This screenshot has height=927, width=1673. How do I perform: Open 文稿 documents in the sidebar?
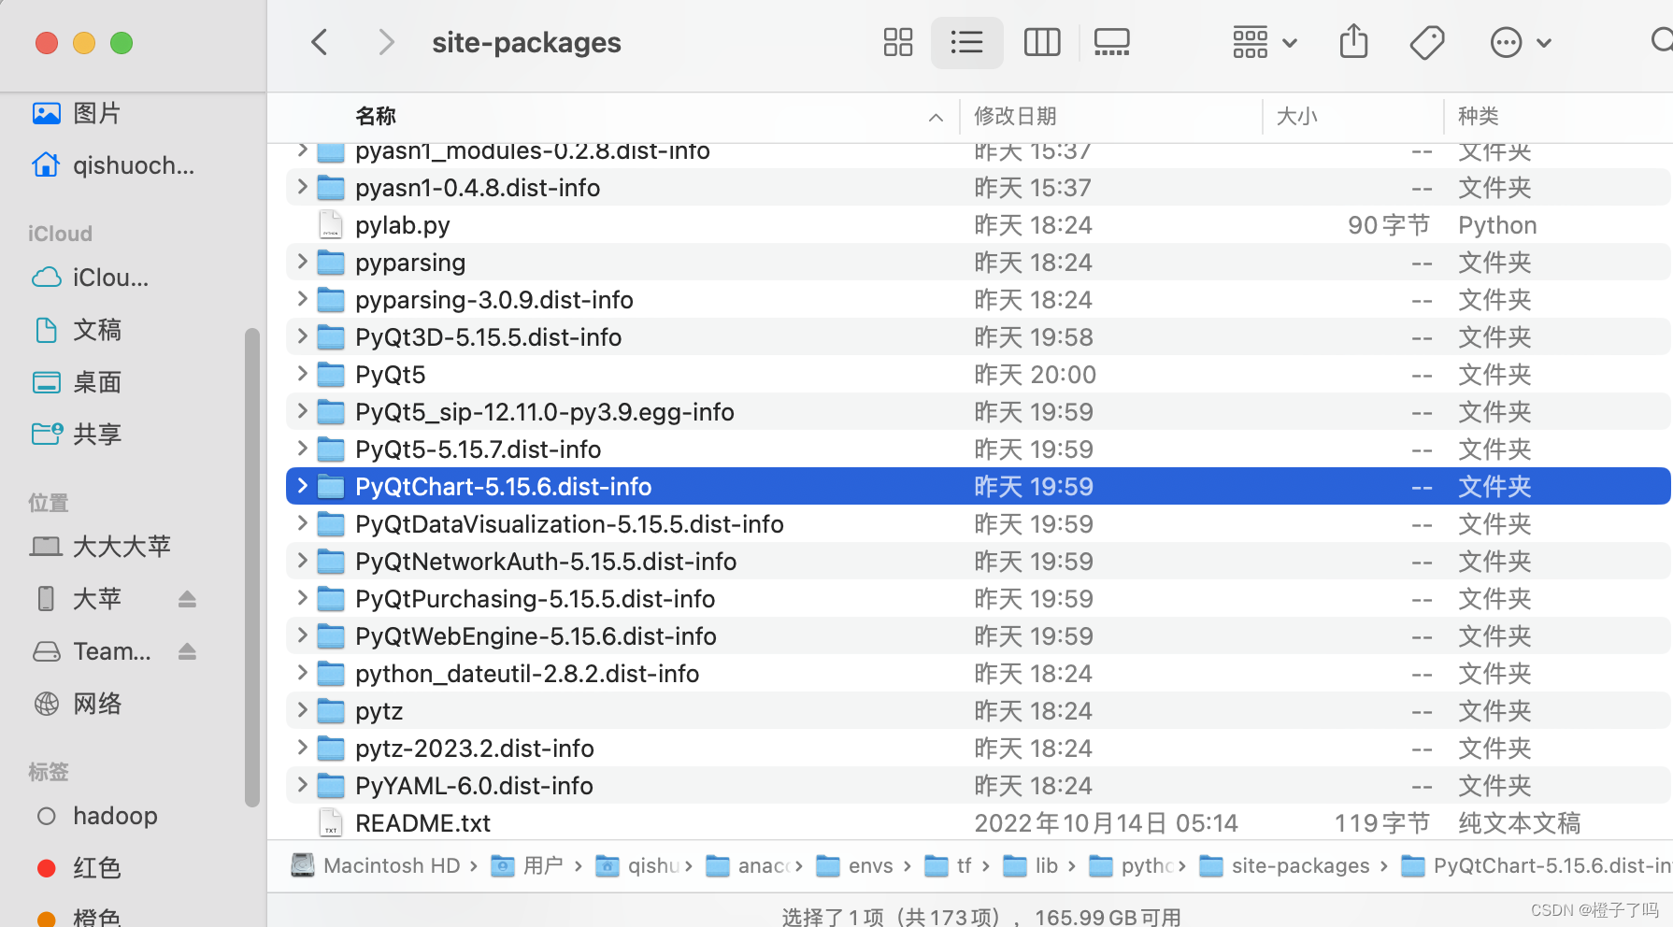click(77, 330)
